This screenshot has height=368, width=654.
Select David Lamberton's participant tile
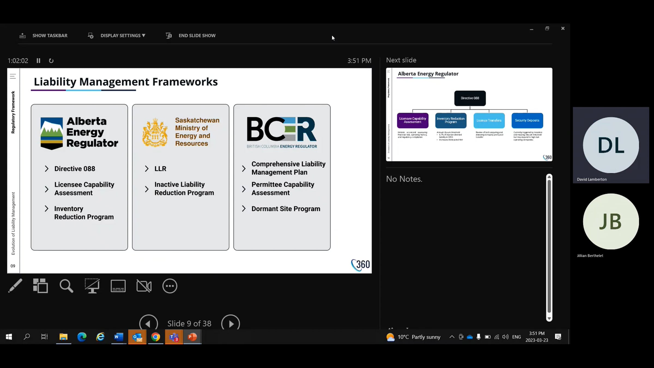(x=611, y=145)
